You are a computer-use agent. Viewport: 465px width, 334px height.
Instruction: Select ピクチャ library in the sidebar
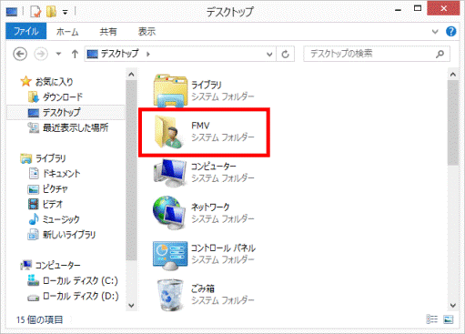(x=48, y=189)
